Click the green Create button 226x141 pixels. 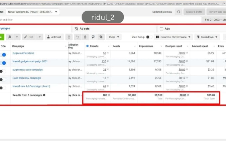pyautogui.click(x=2, y=37)
